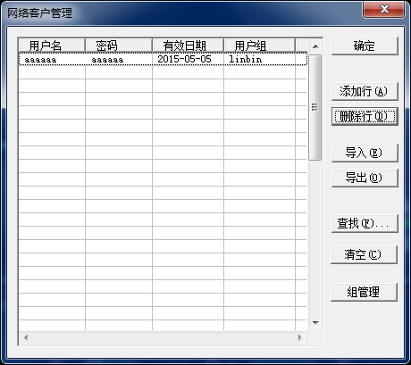Image resolution: width=411 pixels, height=365 pixels.
Task: Click horizontal scrollbar right arrow
Action: pyautogui.click(x=300, y=337)
